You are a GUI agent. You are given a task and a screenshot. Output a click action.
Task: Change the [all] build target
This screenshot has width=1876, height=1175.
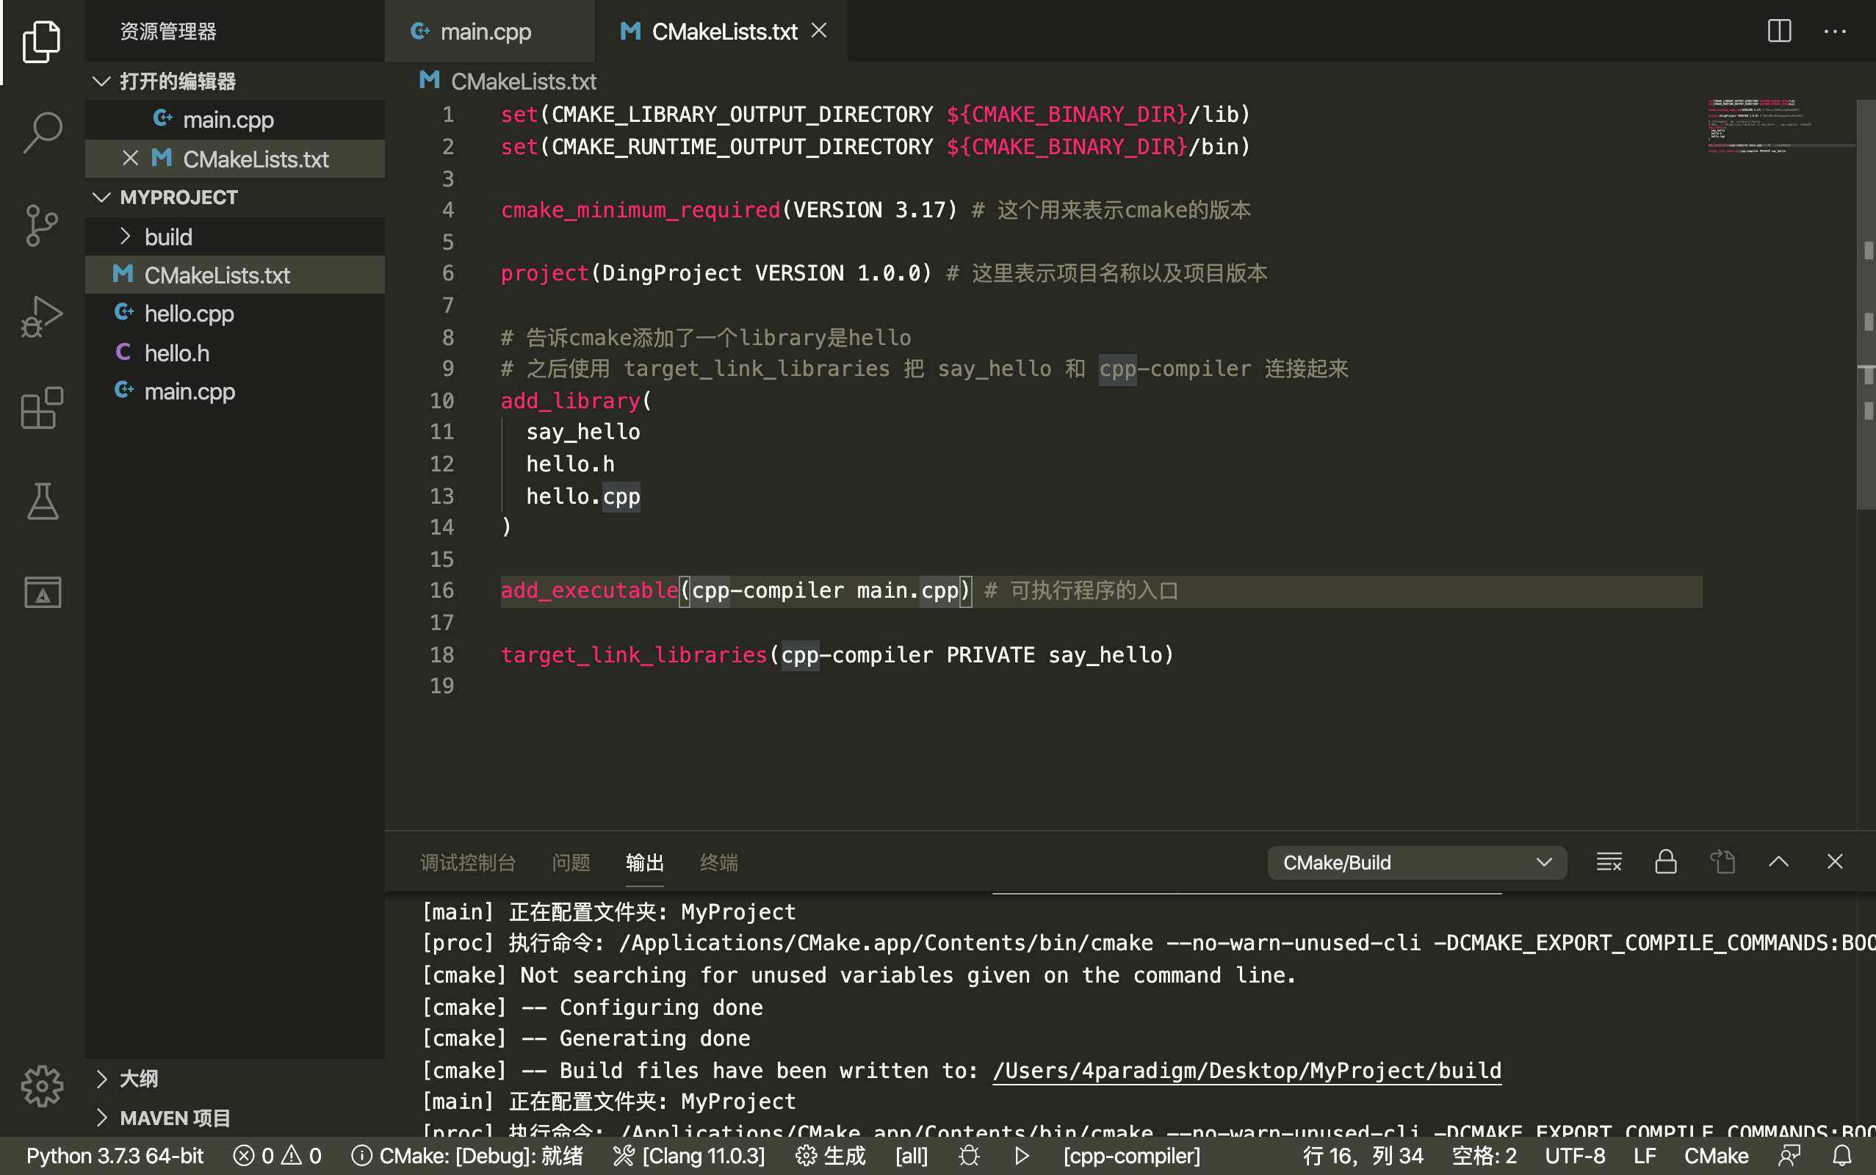(x=912, y=1156)
